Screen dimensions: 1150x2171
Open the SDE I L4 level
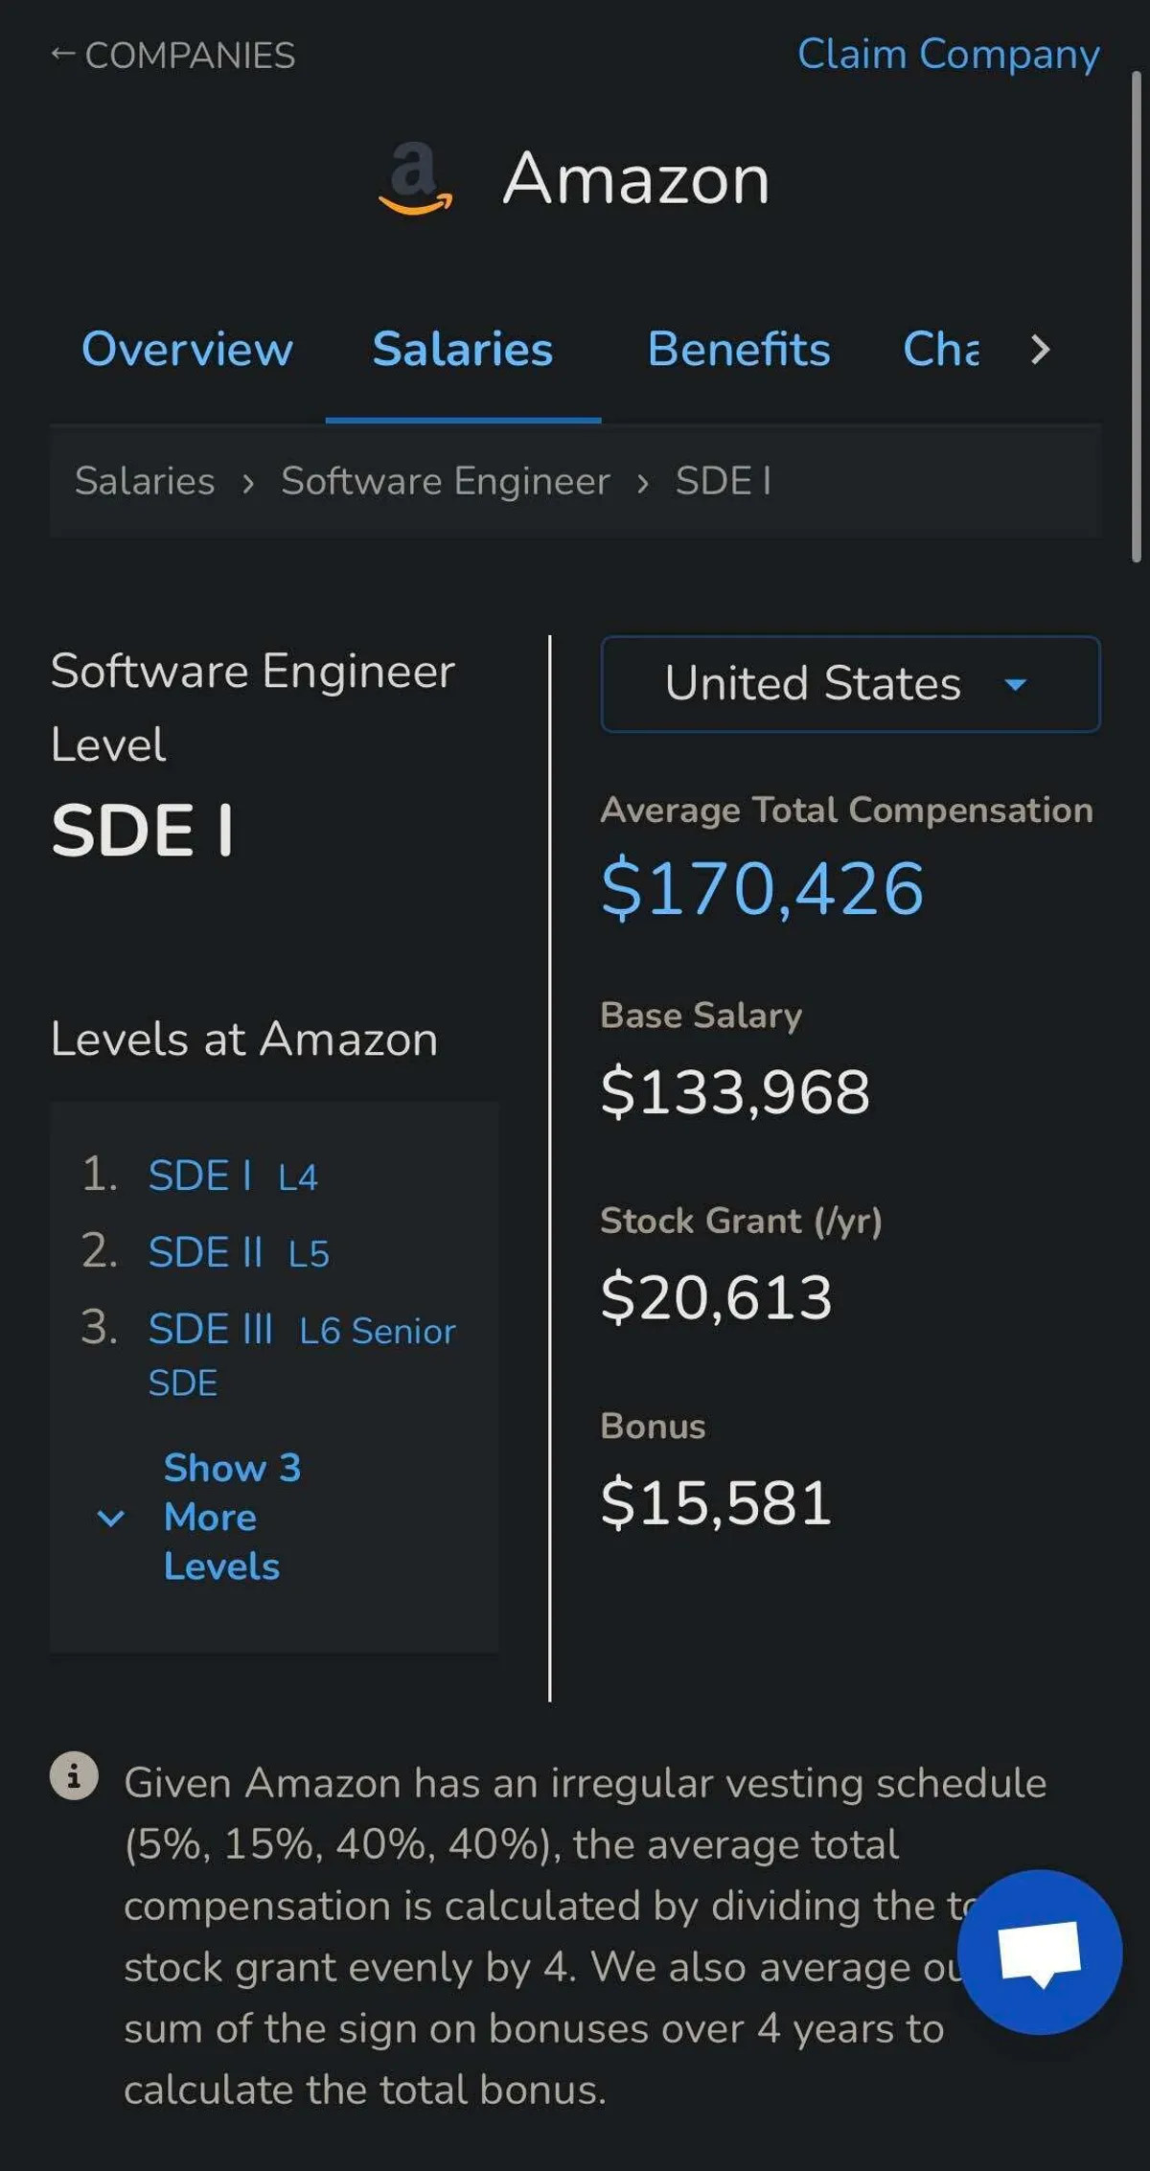point(232,1176)
